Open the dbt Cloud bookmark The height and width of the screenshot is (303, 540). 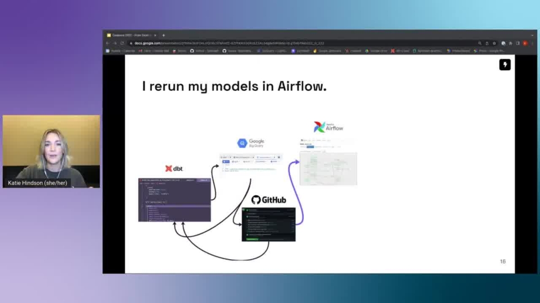[400, 51]
